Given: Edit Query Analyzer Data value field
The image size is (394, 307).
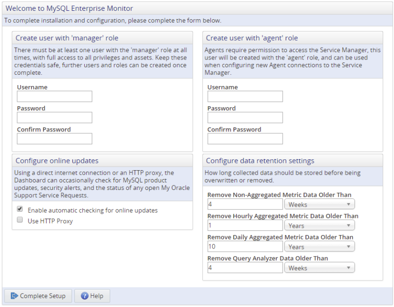Looking at the screenshot, I should pyautogui.click(x=245, y=268).
